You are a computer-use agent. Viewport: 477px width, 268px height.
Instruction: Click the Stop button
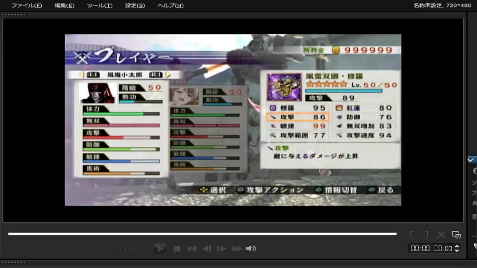tap(176, 249)
